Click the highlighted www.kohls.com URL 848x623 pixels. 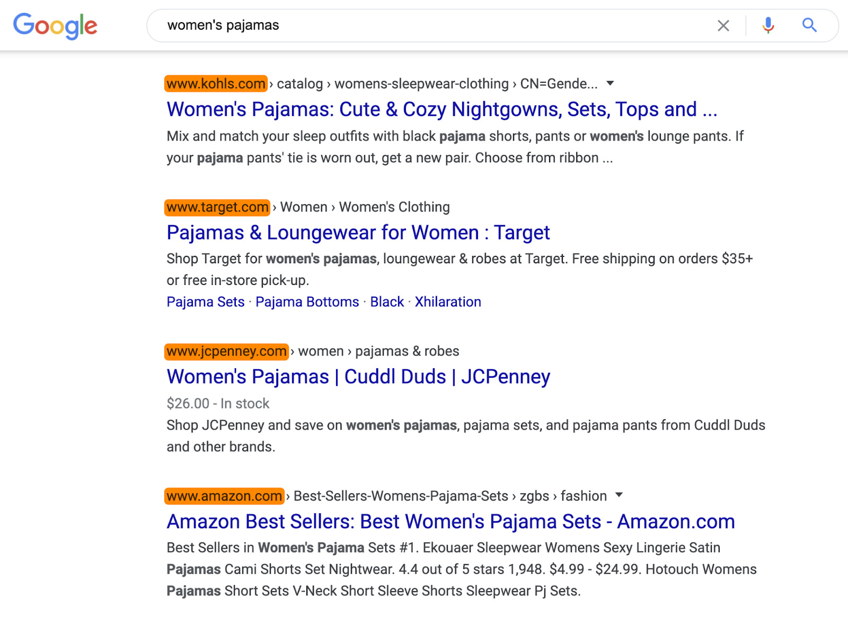(216, 84)
